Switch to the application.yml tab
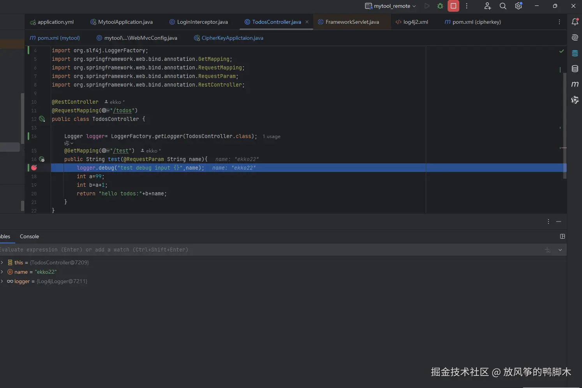 (52, 22)
